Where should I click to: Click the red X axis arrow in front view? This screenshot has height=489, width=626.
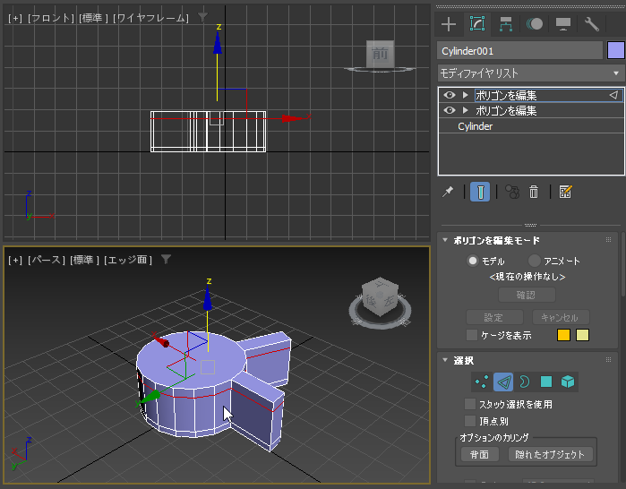tap(294, 118)
